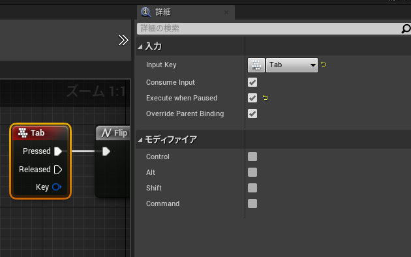Screen dimensions: 411x257
Task: Click the blue Key output pin
Action: (x=57, y=187)
